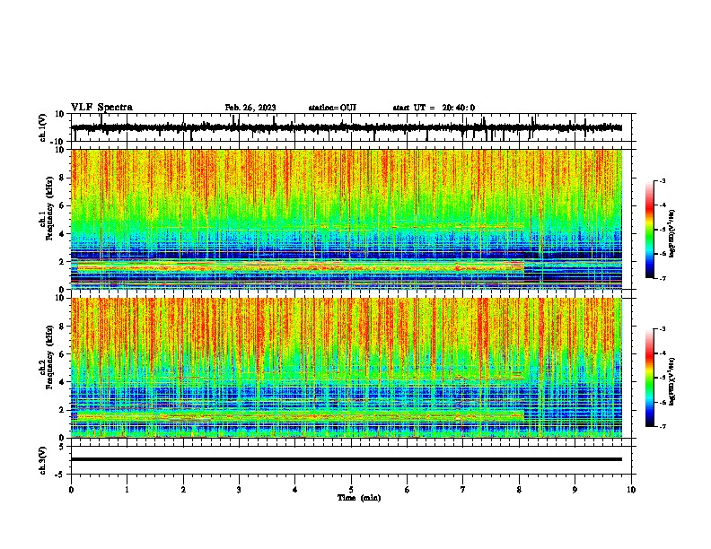Click the "-7" label on ch.2 color bar

[x=663, y=426]
